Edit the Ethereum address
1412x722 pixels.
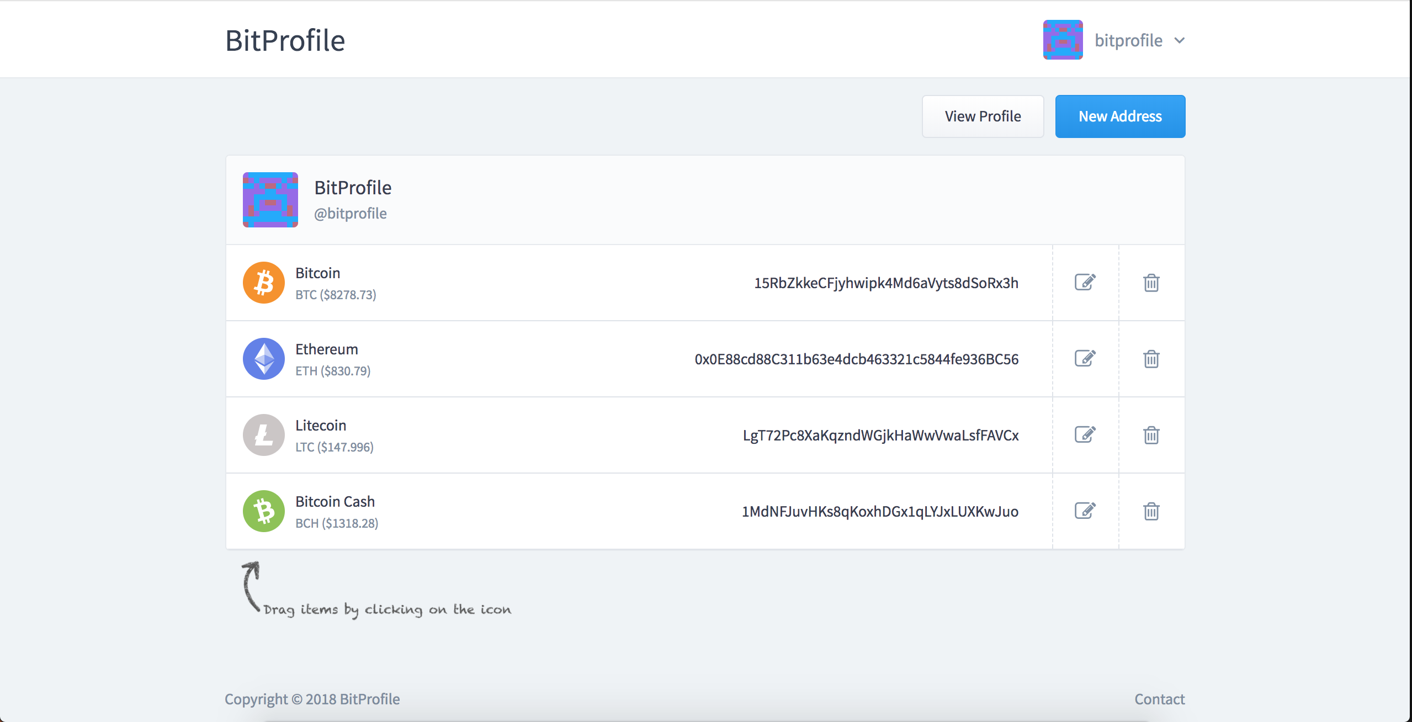click(1085, 359)
